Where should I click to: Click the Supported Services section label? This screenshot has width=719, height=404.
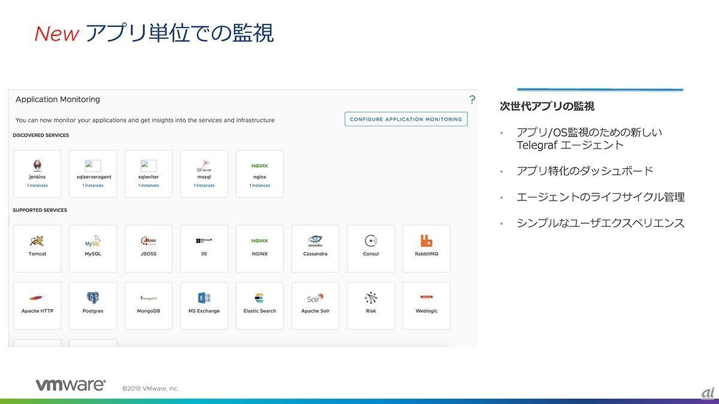[x=40, y=210]
